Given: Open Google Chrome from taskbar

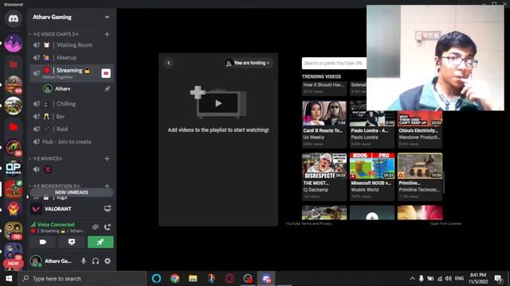Looking at the screenshot, I should tap(175, 279).
